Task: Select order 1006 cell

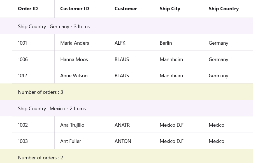Action: coord(23,59)
